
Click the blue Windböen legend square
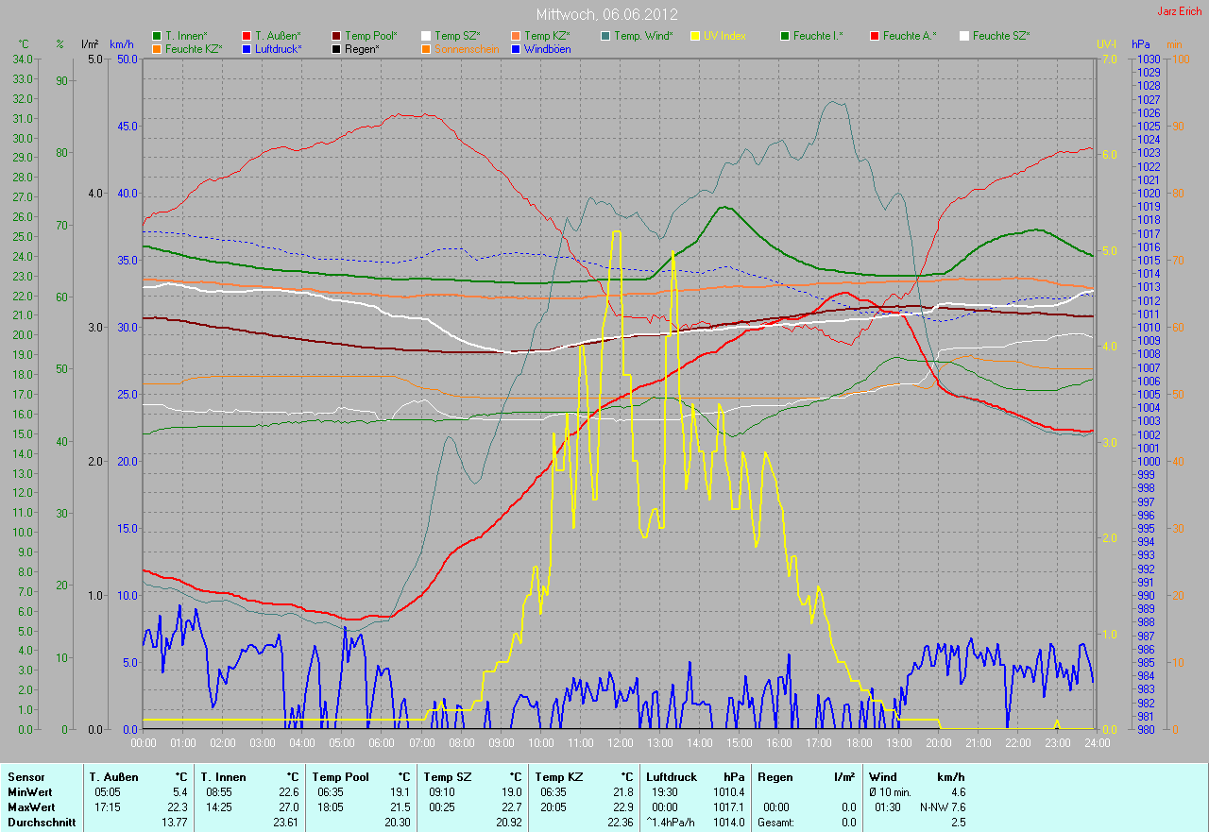[x=516, y=48]
